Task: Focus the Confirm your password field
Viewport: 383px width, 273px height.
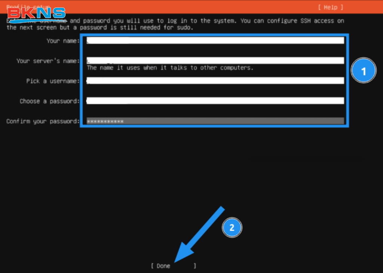Action: tap(215, 121)
